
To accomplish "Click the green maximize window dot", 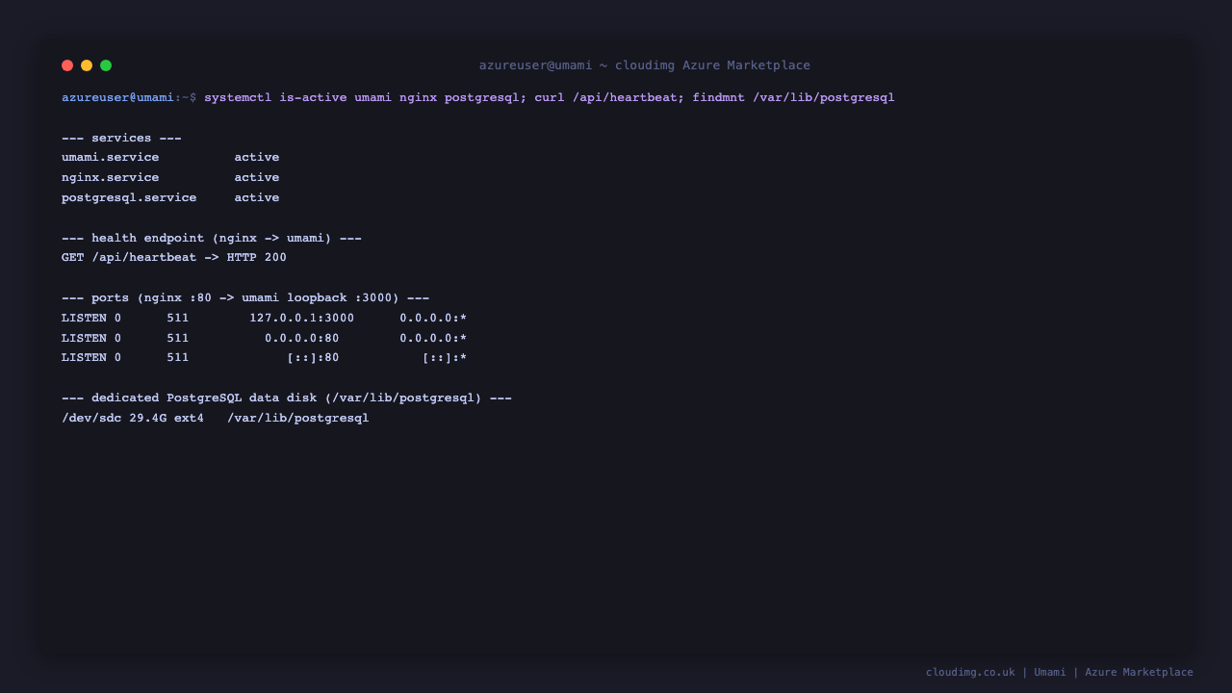I will pyautogui.click(x=106, y=65).
